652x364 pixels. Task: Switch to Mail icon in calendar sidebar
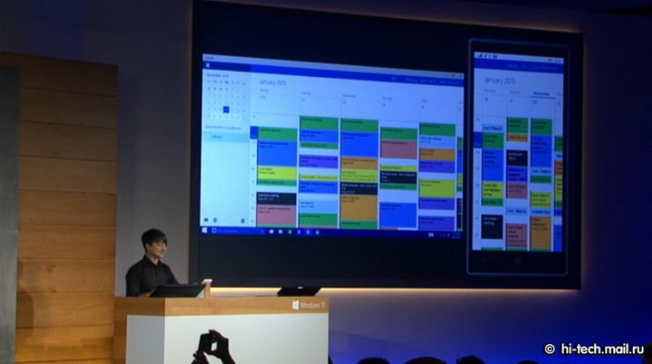coord(206,220)
